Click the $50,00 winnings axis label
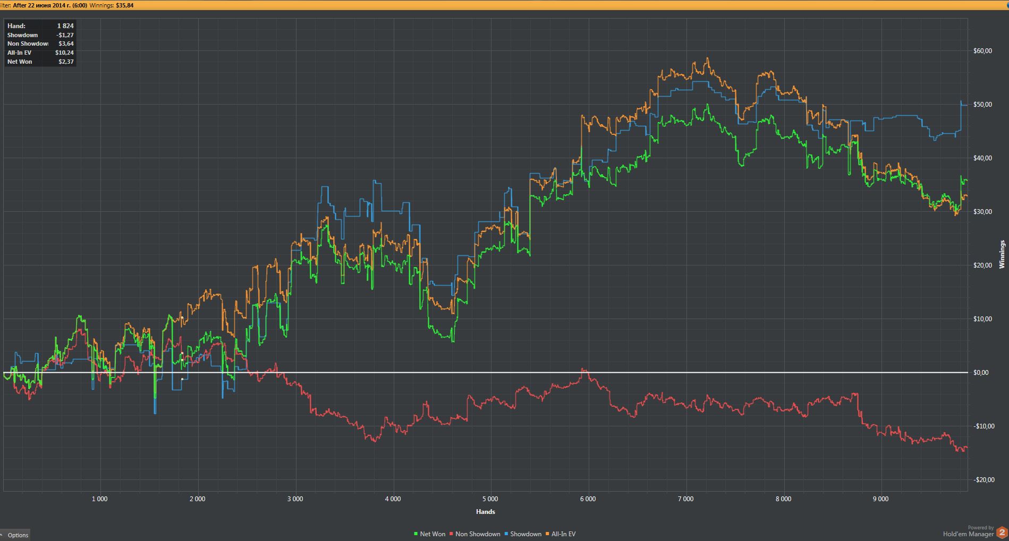Screen dimensions: 1009x541 (x=982, y=105)
